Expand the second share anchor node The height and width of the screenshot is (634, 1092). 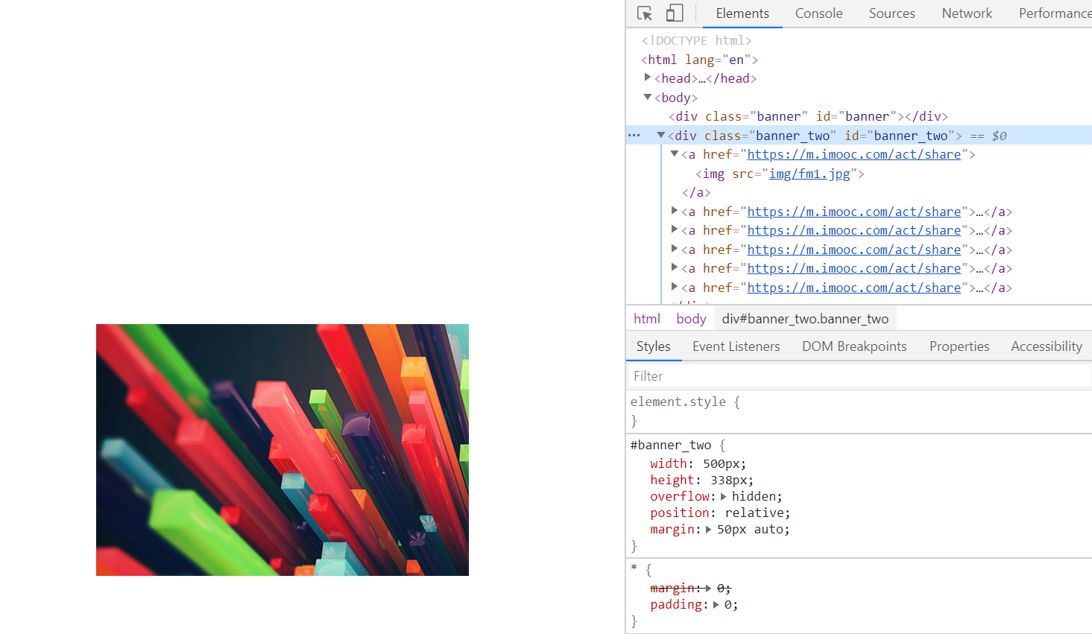[x=675, y=211]
